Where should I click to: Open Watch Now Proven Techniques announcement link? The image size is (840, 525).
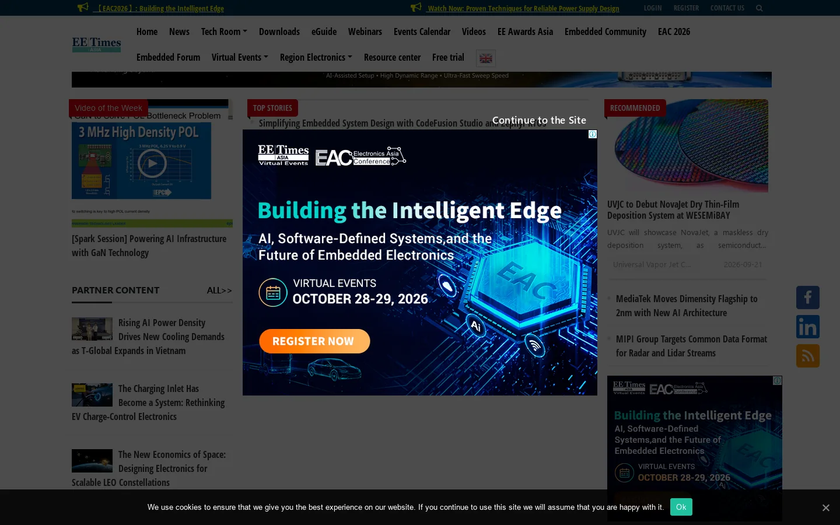(x=523, y=8)
